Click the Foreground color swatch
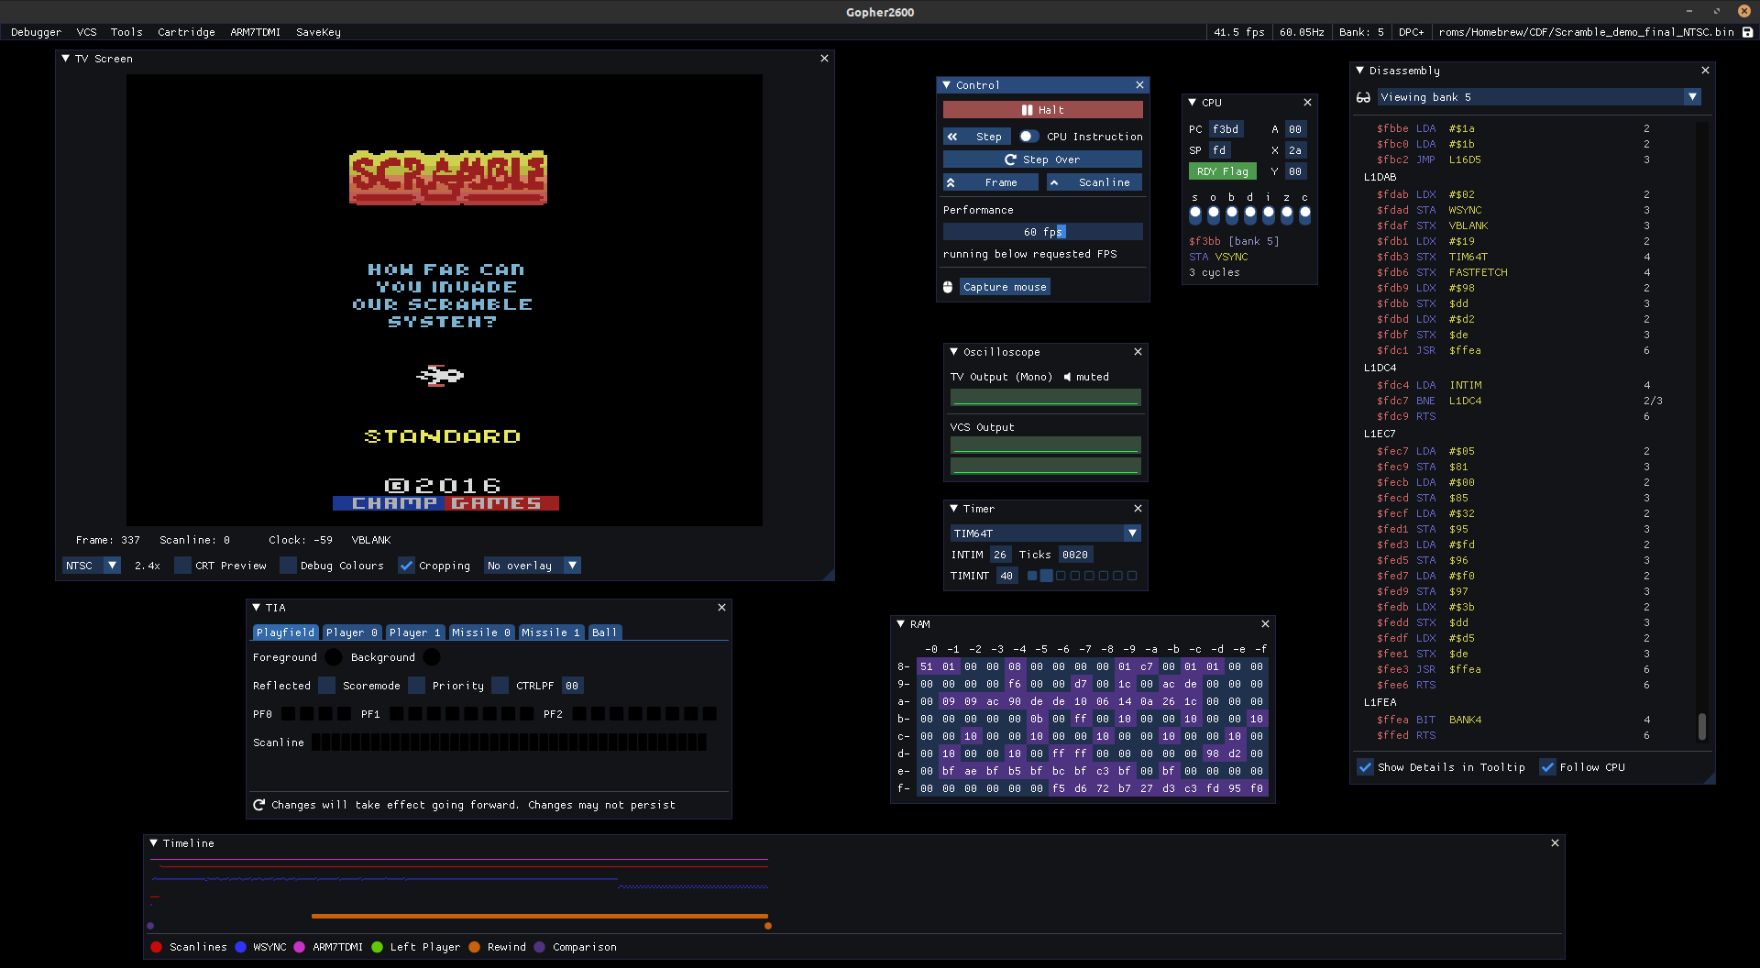The image size is (1760, 968). [x=334, y=657]
